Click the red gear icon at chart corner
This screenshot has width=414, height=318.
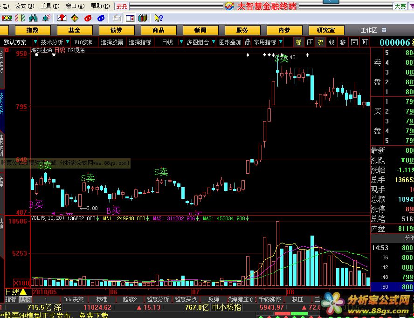(x=7, y=50)
